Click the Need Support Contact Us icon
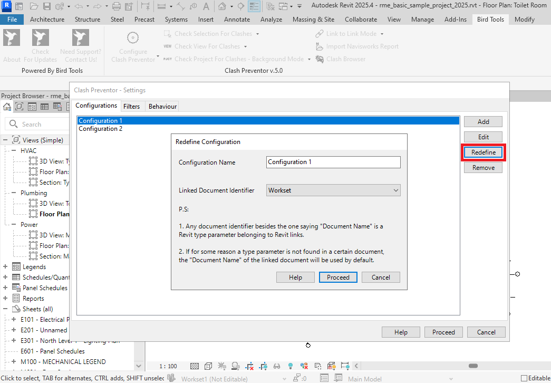 [x=81, y=37]
